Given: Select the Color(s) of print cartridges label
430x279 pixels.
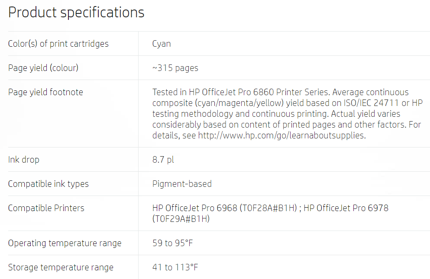Looking at the screenshot, I should pyautogui.click(x=58, y=44).
